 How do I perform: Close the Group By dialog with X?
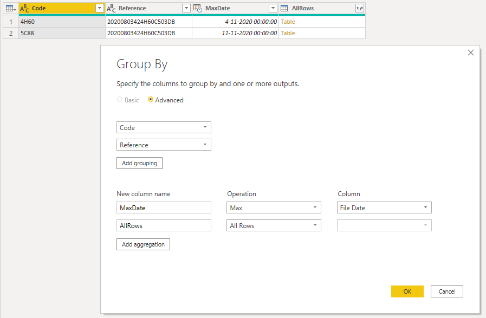point(470,53)
